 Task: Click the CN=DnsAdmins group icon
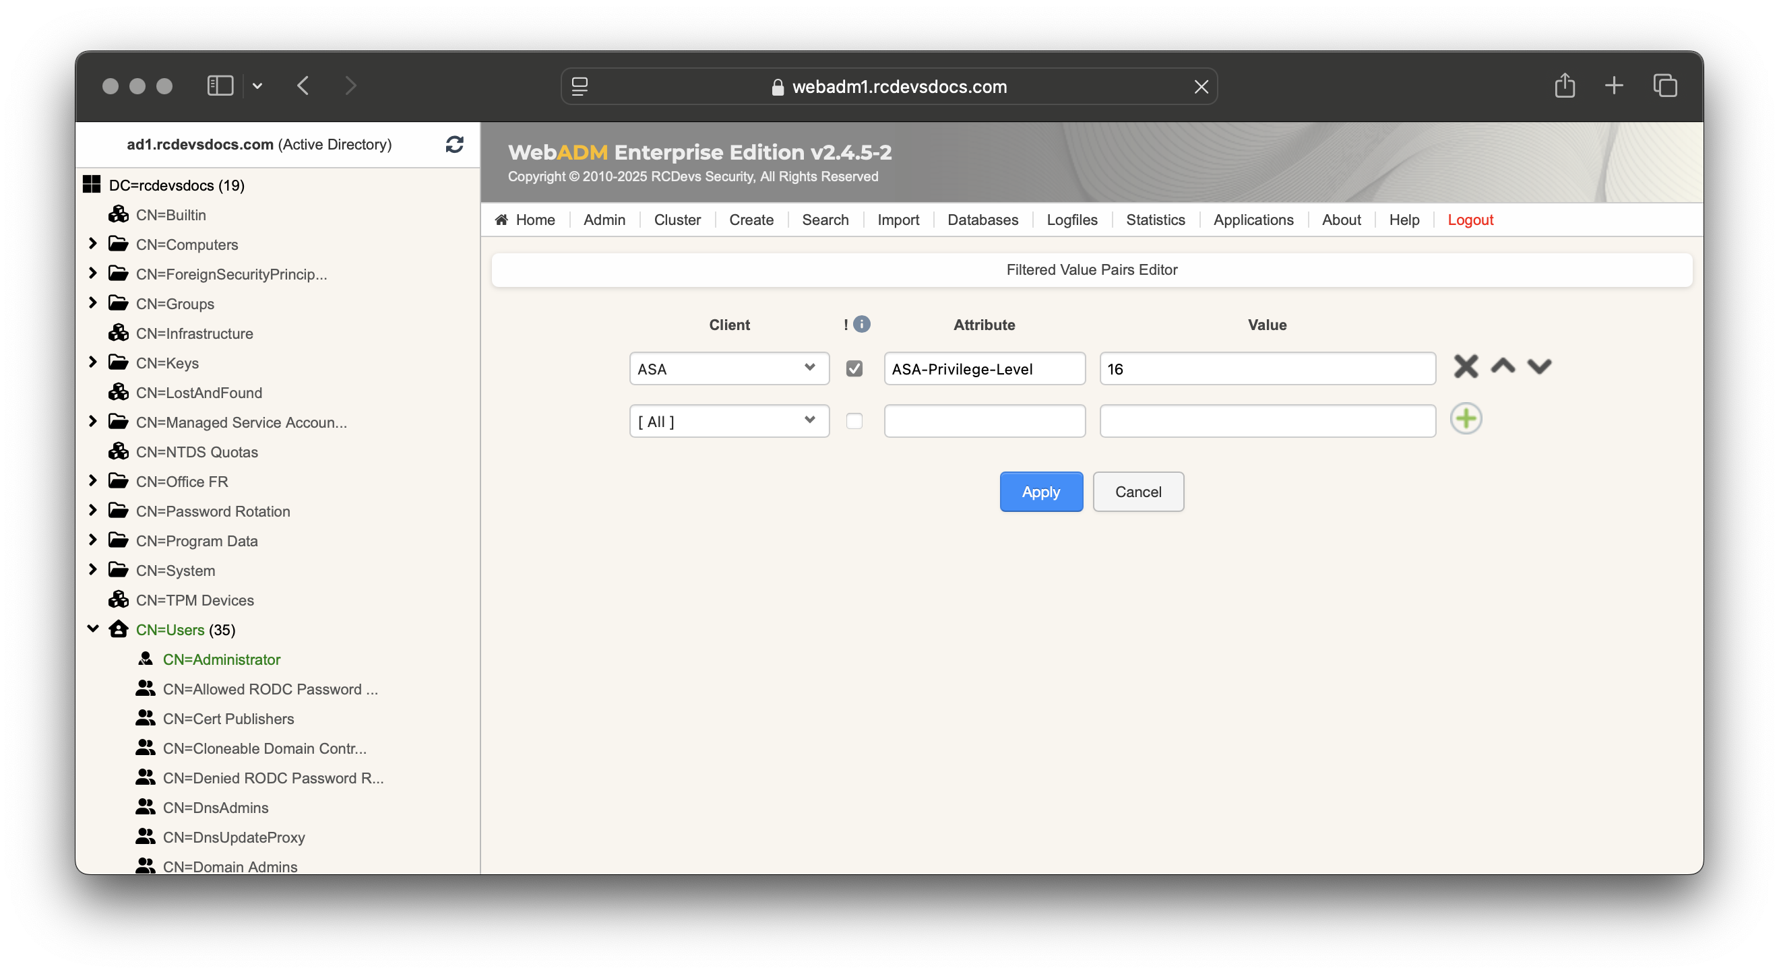coord(145,807)
